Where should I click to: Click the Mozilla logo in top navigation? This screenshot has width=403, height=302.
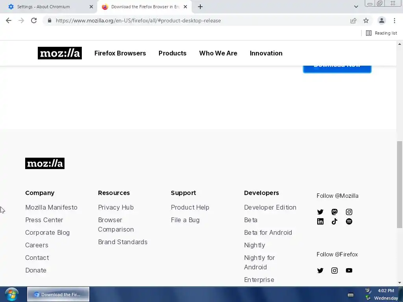coord(60,53)
